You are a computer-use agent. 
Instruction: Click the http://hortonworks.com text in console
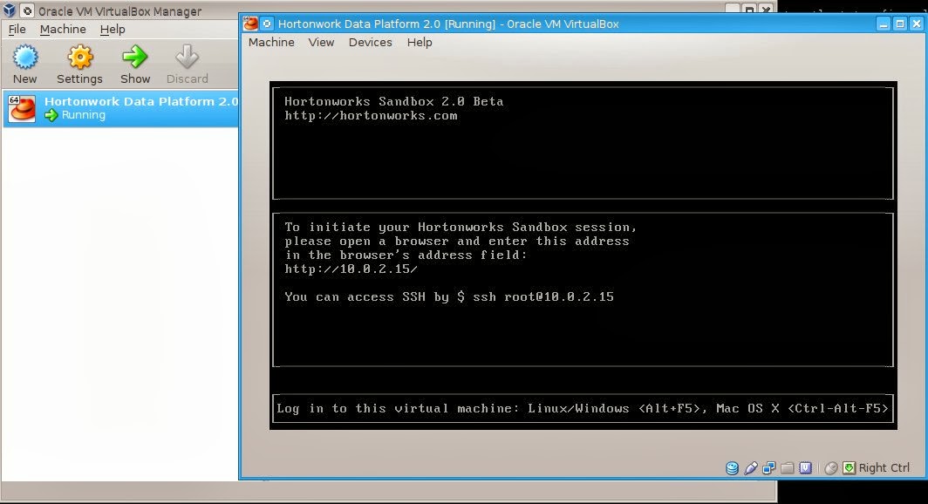(x=371, y=115)
